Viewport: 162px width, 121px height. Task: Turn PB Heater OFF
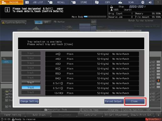click(x=47, y=22)
